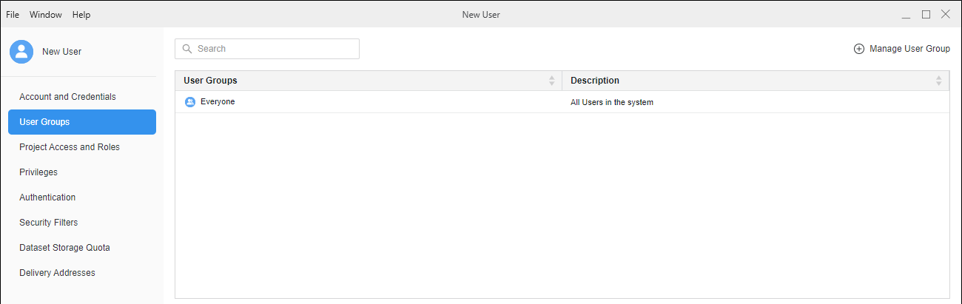
Task: Open the Window menu
Action: tap(46, 15)
